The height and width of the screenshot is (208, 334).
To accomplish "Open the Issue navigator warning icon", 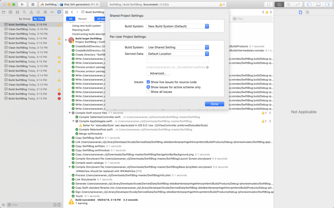I will [x=31, y=12].
